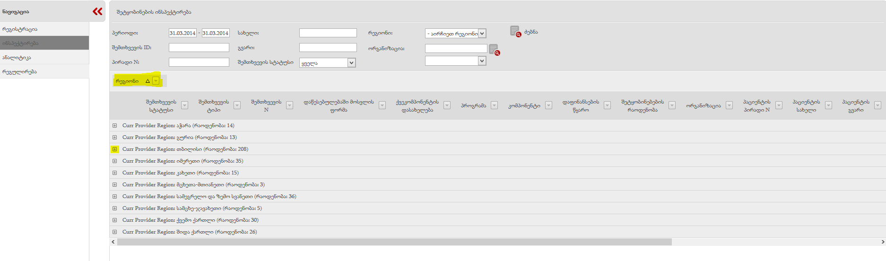This screenshot has height=261, width=886.
Task: Open filter icon for კომპონენტი column
Action: [548, 105]
